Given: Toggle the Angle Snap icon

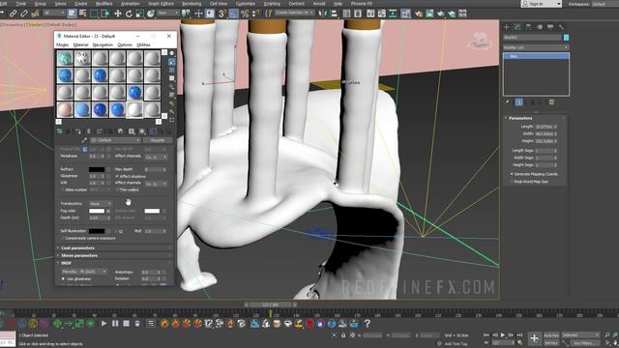Looking at the screenshot, I should 234,14.
